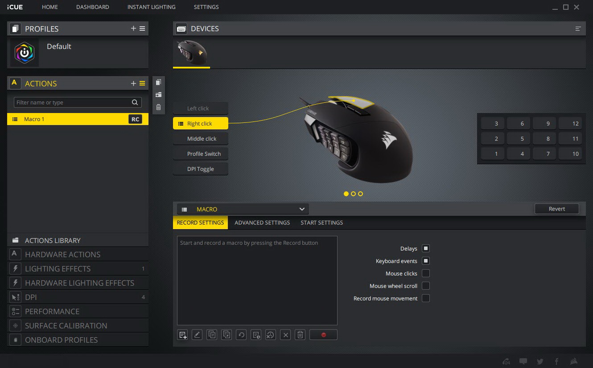
Task: Open the MACRO action type dropdown
Action: 243,209
